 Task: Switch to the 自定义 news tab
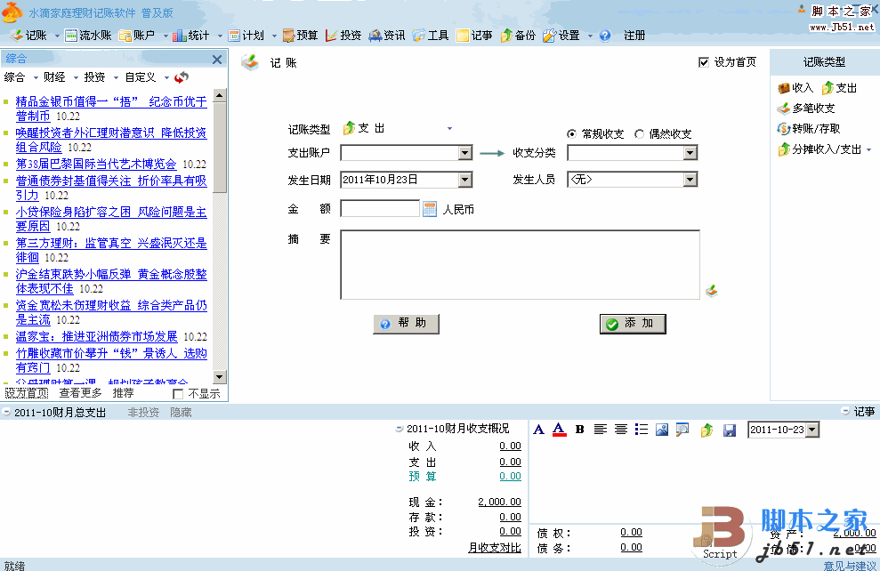tap(141, 77)
